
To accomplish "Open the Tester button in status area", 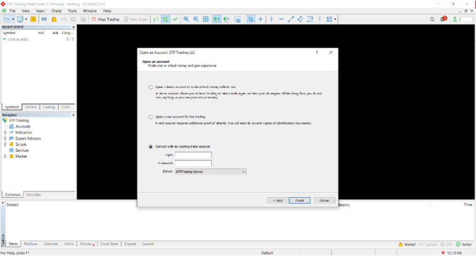I will 464,244.
